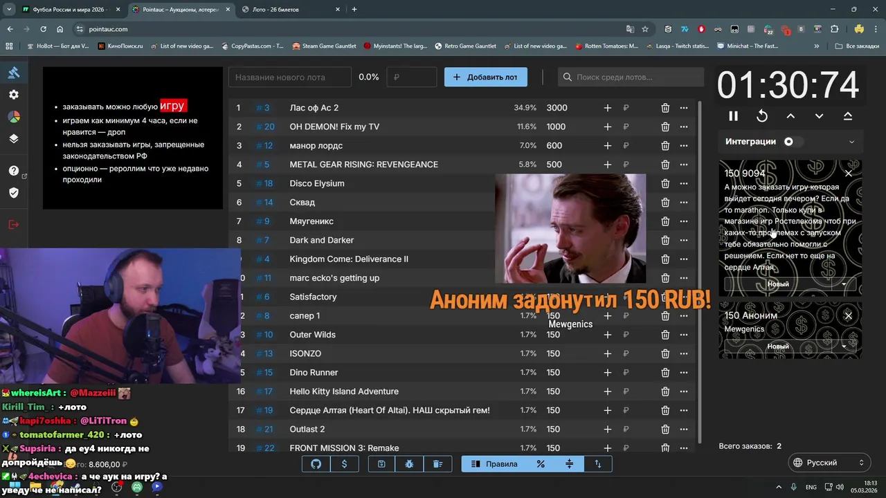
Task: Decrease timer with down chevron
Action: [820, 116]
